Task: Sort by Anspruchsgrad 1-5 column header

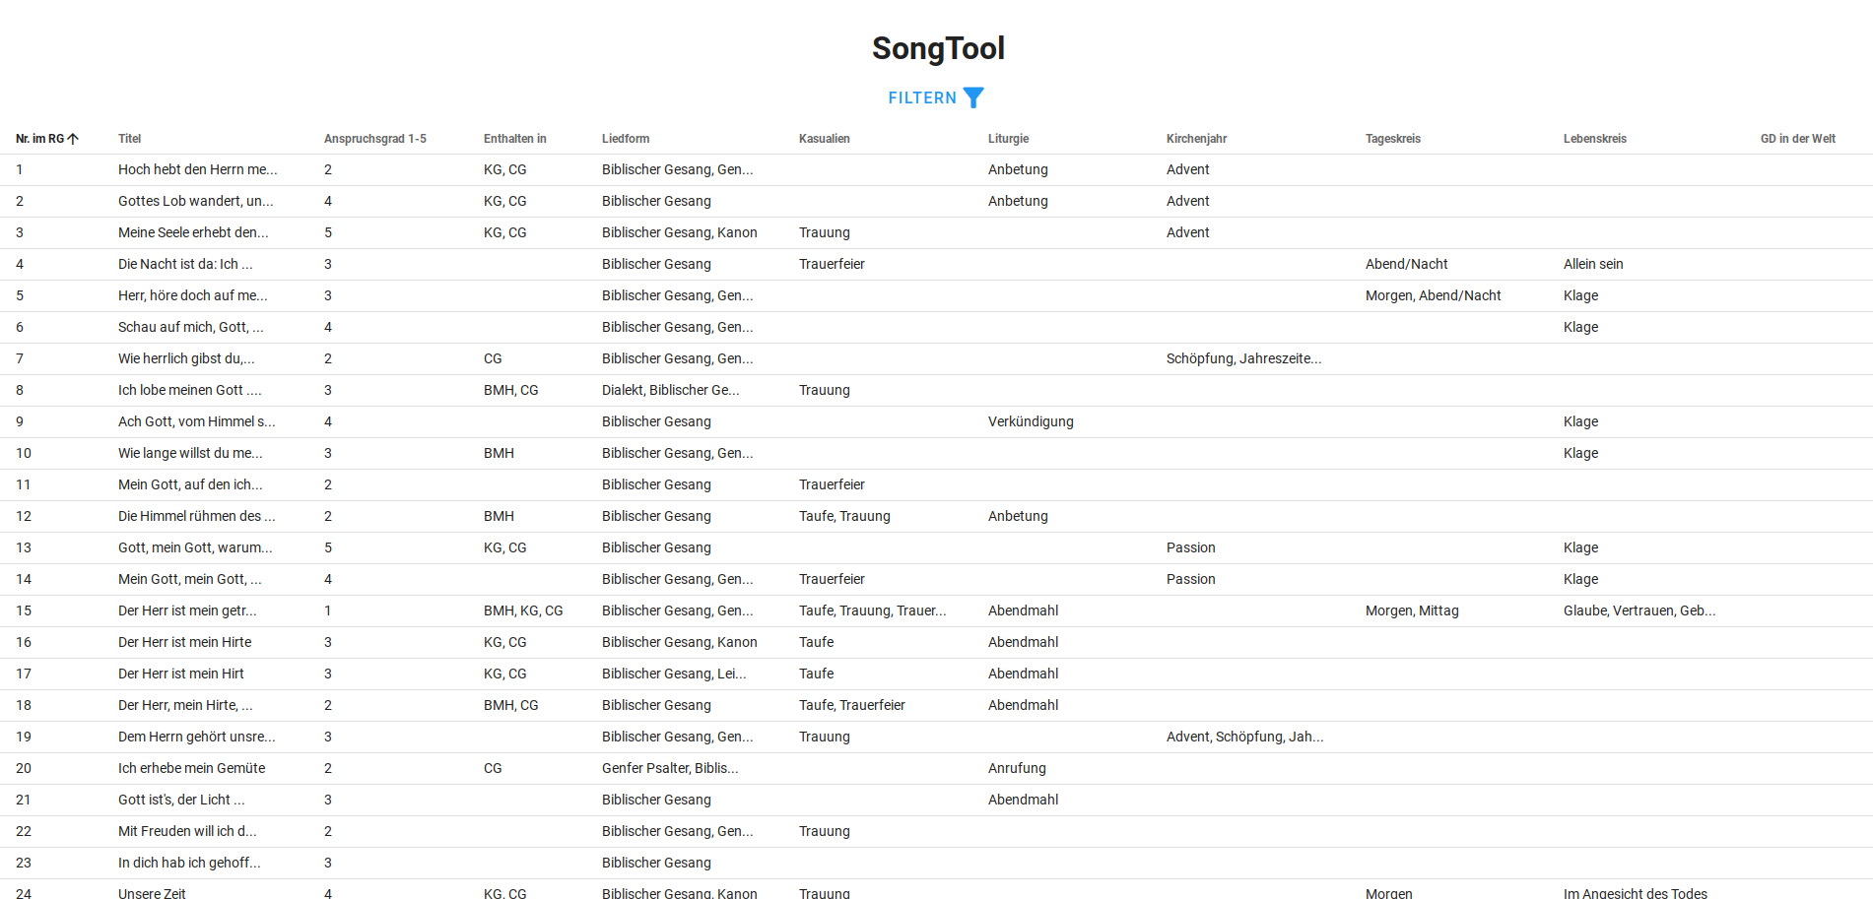Action: pos(375,139)
